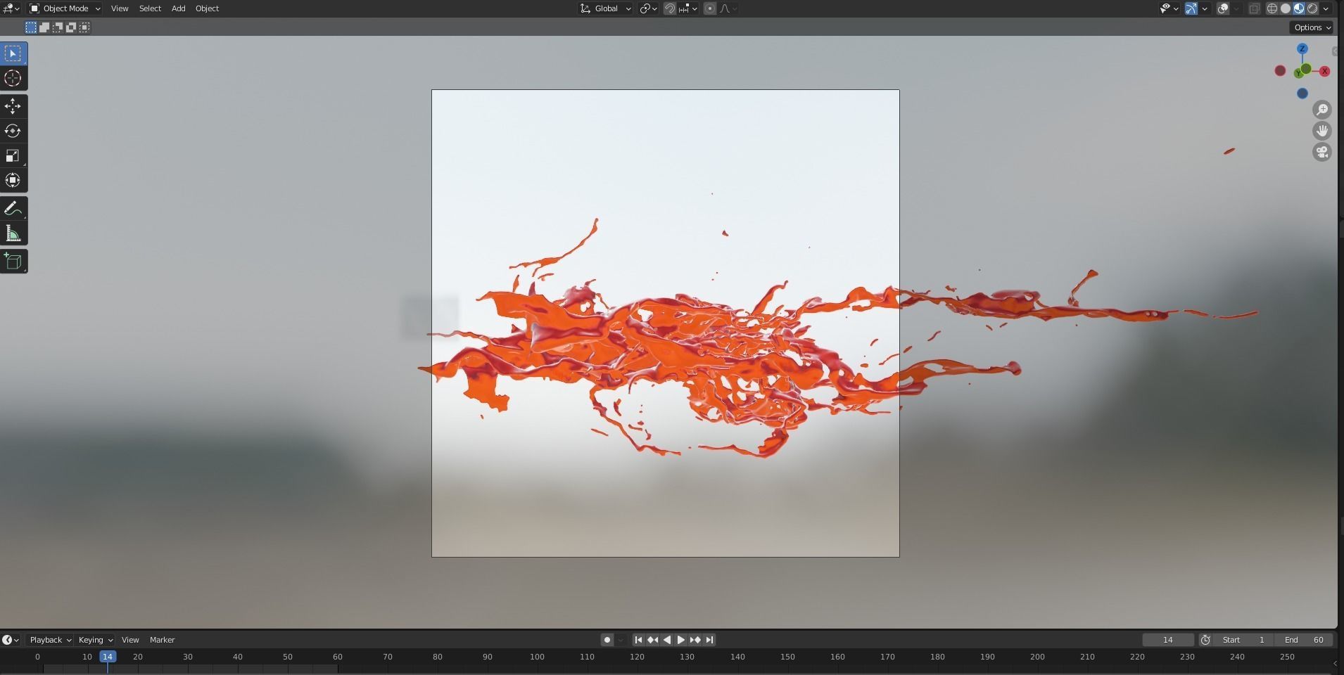Open the Object menu

(x=206, y=8)
